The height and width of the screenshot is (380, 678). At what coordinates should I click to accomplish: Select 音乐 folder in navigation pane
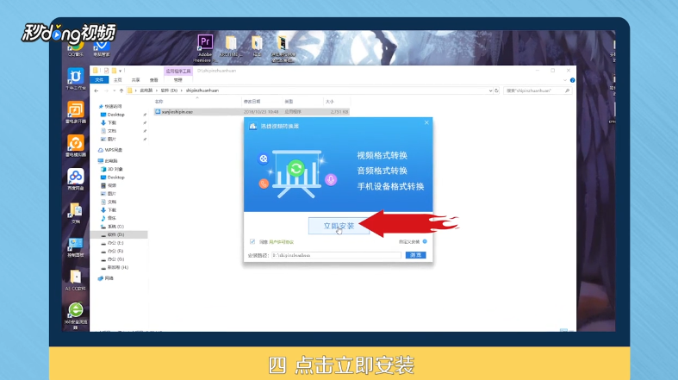pyautogui.click(x=109, y=218)
